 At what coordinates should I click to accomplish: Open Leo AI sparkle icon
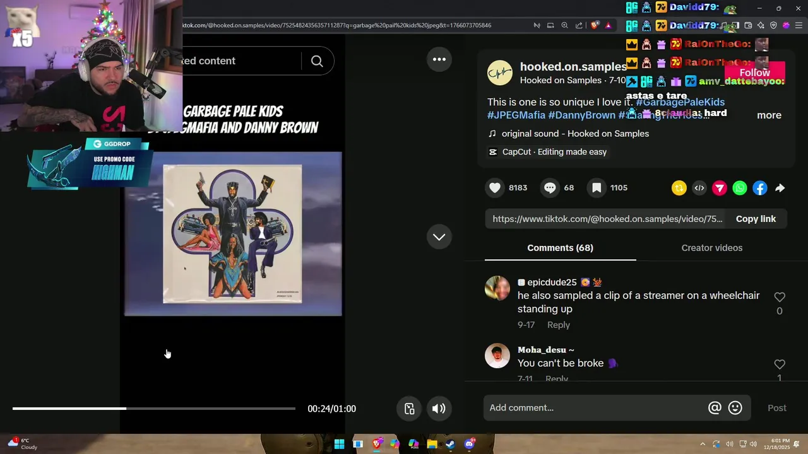pyautogui.click(x=761, y=25)
